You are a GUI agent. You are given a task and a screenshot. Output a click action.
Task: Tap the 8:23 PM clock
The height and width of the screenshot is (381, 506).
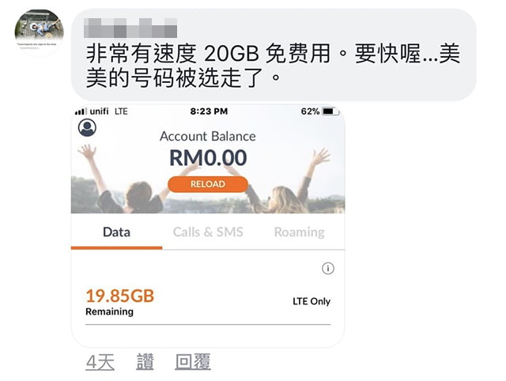[209, 111]
